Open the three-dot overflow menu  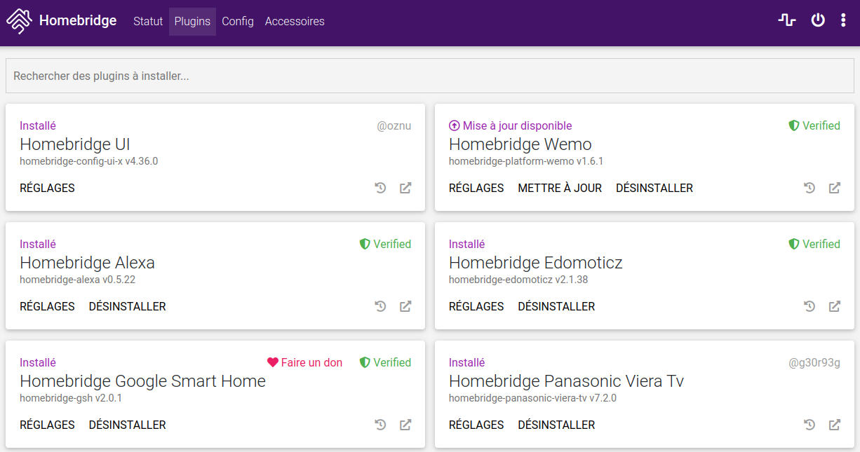(843, 20)
